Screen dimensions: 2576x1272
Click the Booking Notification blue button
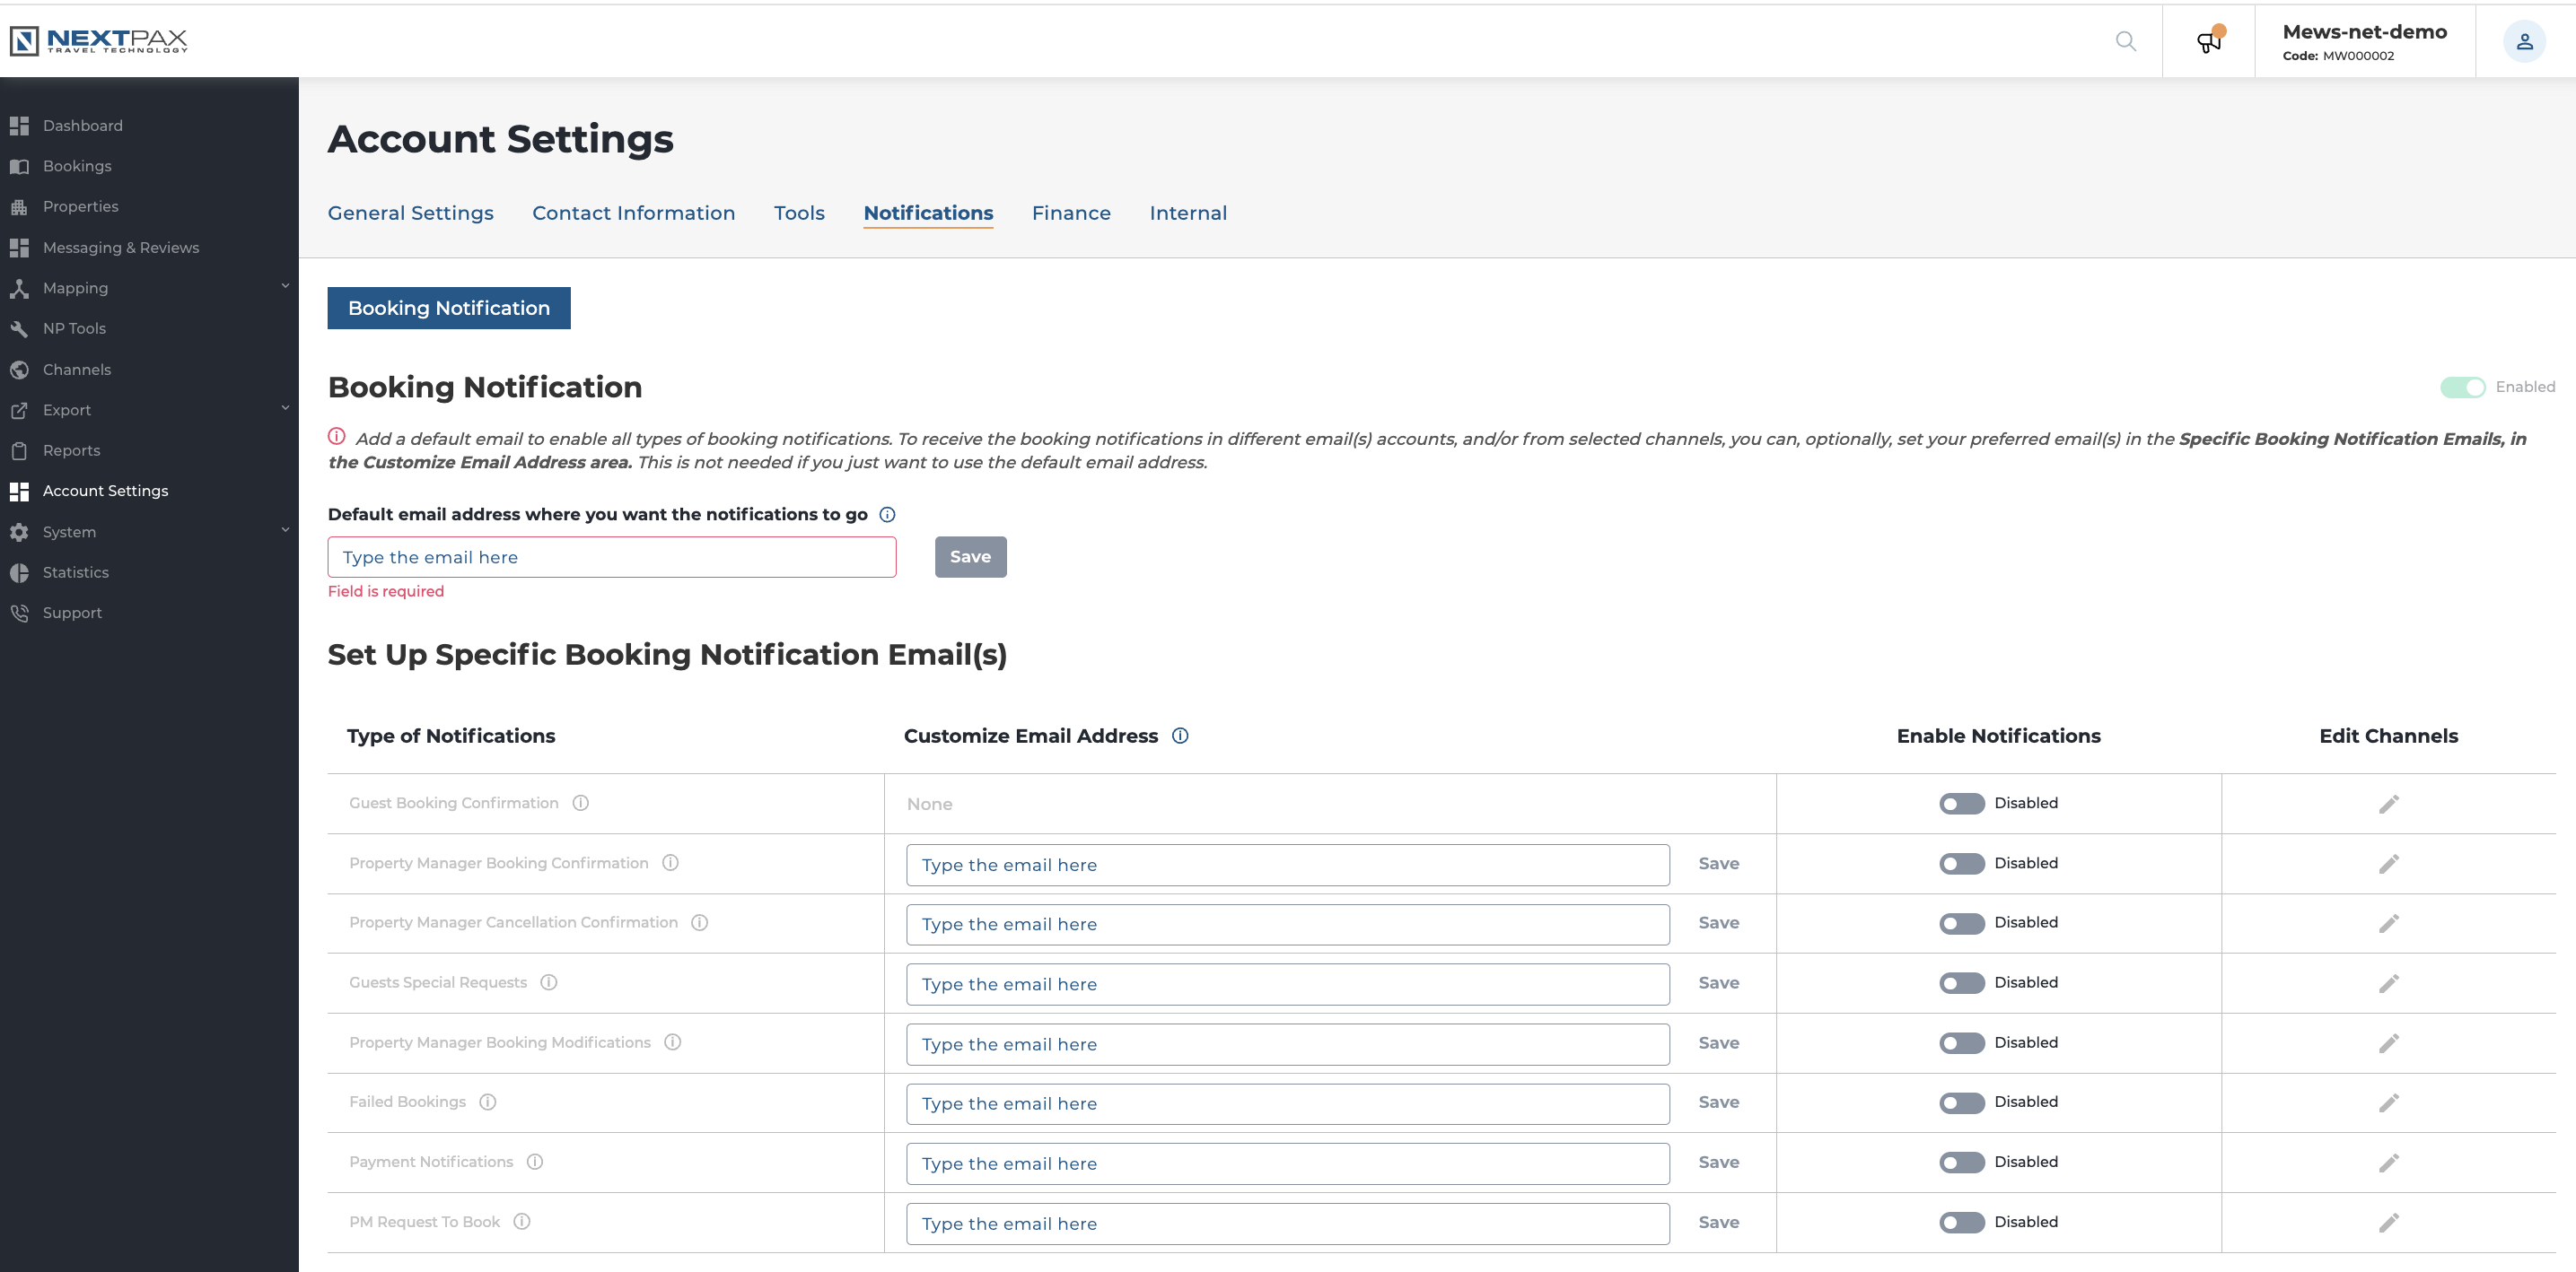(449, 308)
